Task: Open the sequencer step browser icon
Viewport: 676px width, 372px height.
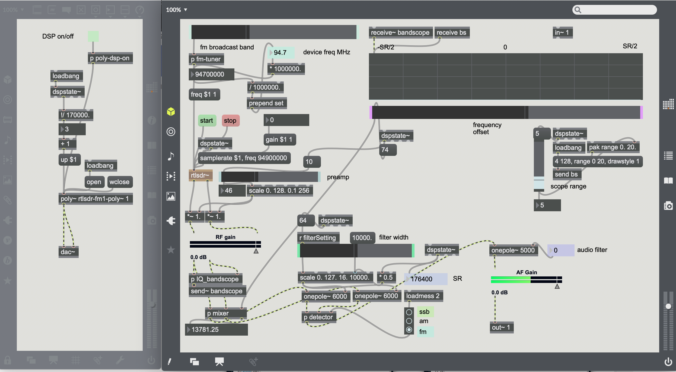Action: pyautogui.click(x=171, y=176)
